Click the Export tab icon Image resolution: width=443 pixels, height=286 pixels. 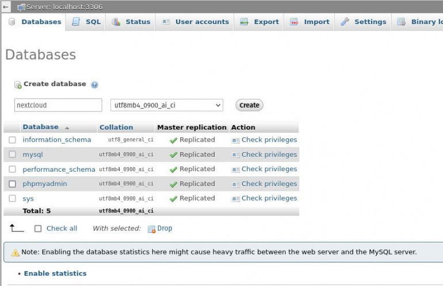(x=244, y=22)
